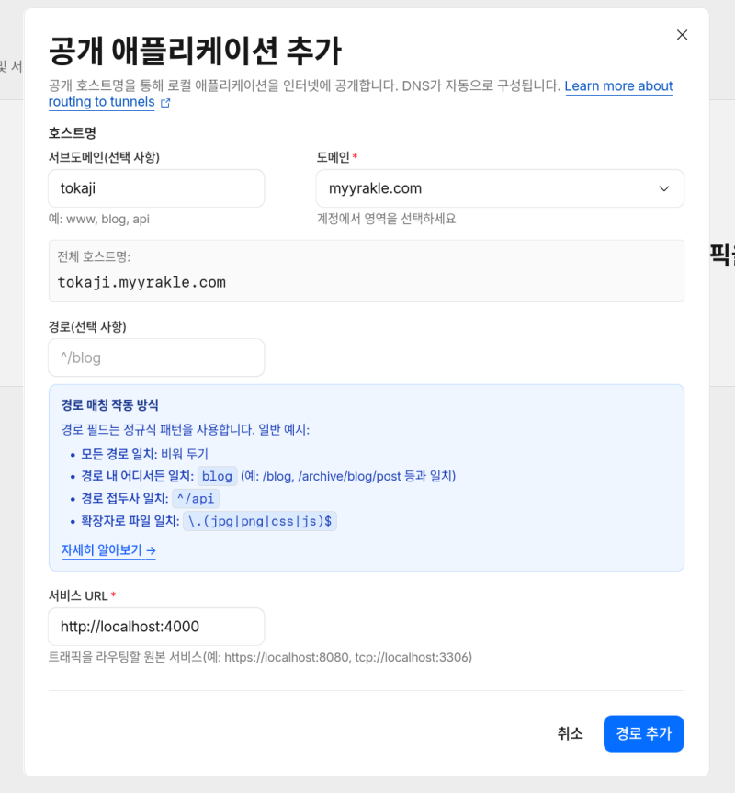Click the full hostname tokaji.myyrakle.com box
Image resolution: width=735 pixels, height=793 pixels.
click(366, 271)
